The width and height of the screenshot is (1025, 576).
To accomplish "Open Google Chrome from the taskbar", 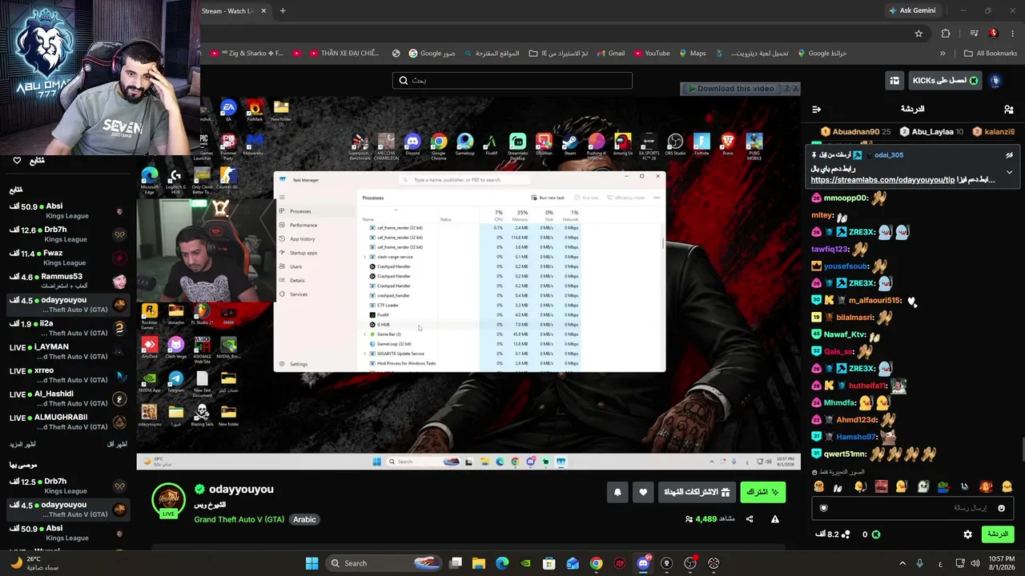I will tap(596, 563).
